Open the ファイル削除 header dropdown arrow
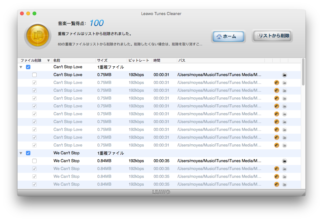 (x=49, y=60)
